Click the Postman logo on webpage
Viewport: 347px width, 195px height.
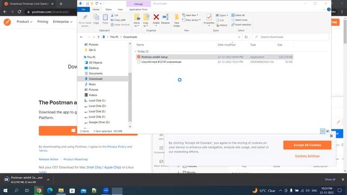click(7, 22)
